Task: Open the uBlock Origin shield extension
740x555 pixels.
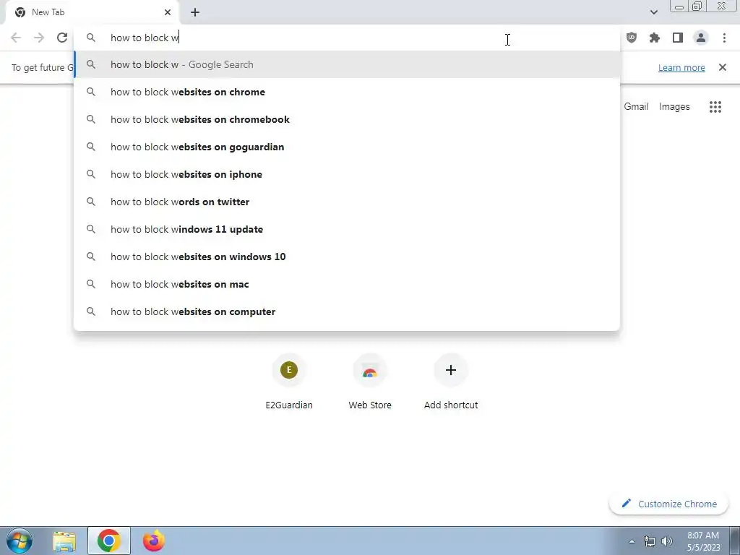Action: tap(632, 38)
